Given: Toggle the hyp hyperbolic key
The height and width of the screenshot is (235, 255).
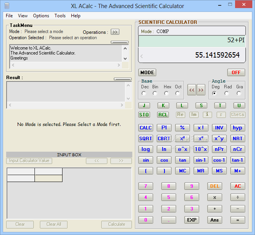Looking at the screenshot, I should point(237,127).
